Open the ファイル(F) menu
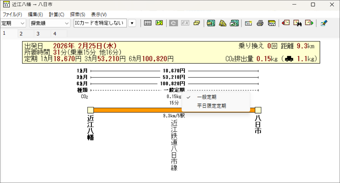Screen dimensions: 340x183 pos(12,14)
